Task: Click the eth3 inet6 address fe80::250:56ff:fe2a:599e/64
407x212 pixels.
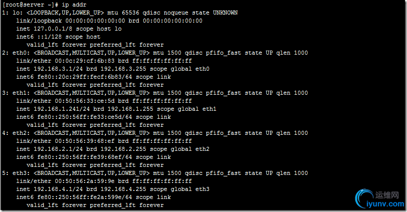Action: click(x=84, y=197)
